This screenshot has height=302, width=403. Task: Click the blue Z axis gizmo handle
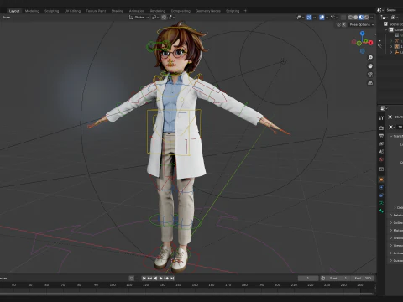click(x=363, y=34)
